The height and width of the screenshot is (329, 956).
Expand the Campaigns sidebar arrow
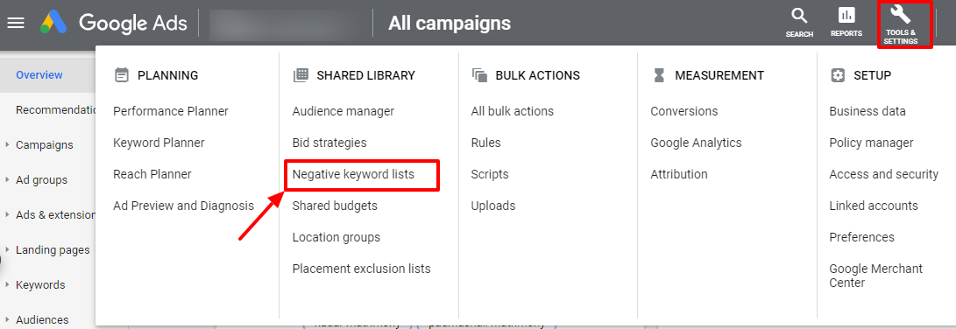point(7,145)
